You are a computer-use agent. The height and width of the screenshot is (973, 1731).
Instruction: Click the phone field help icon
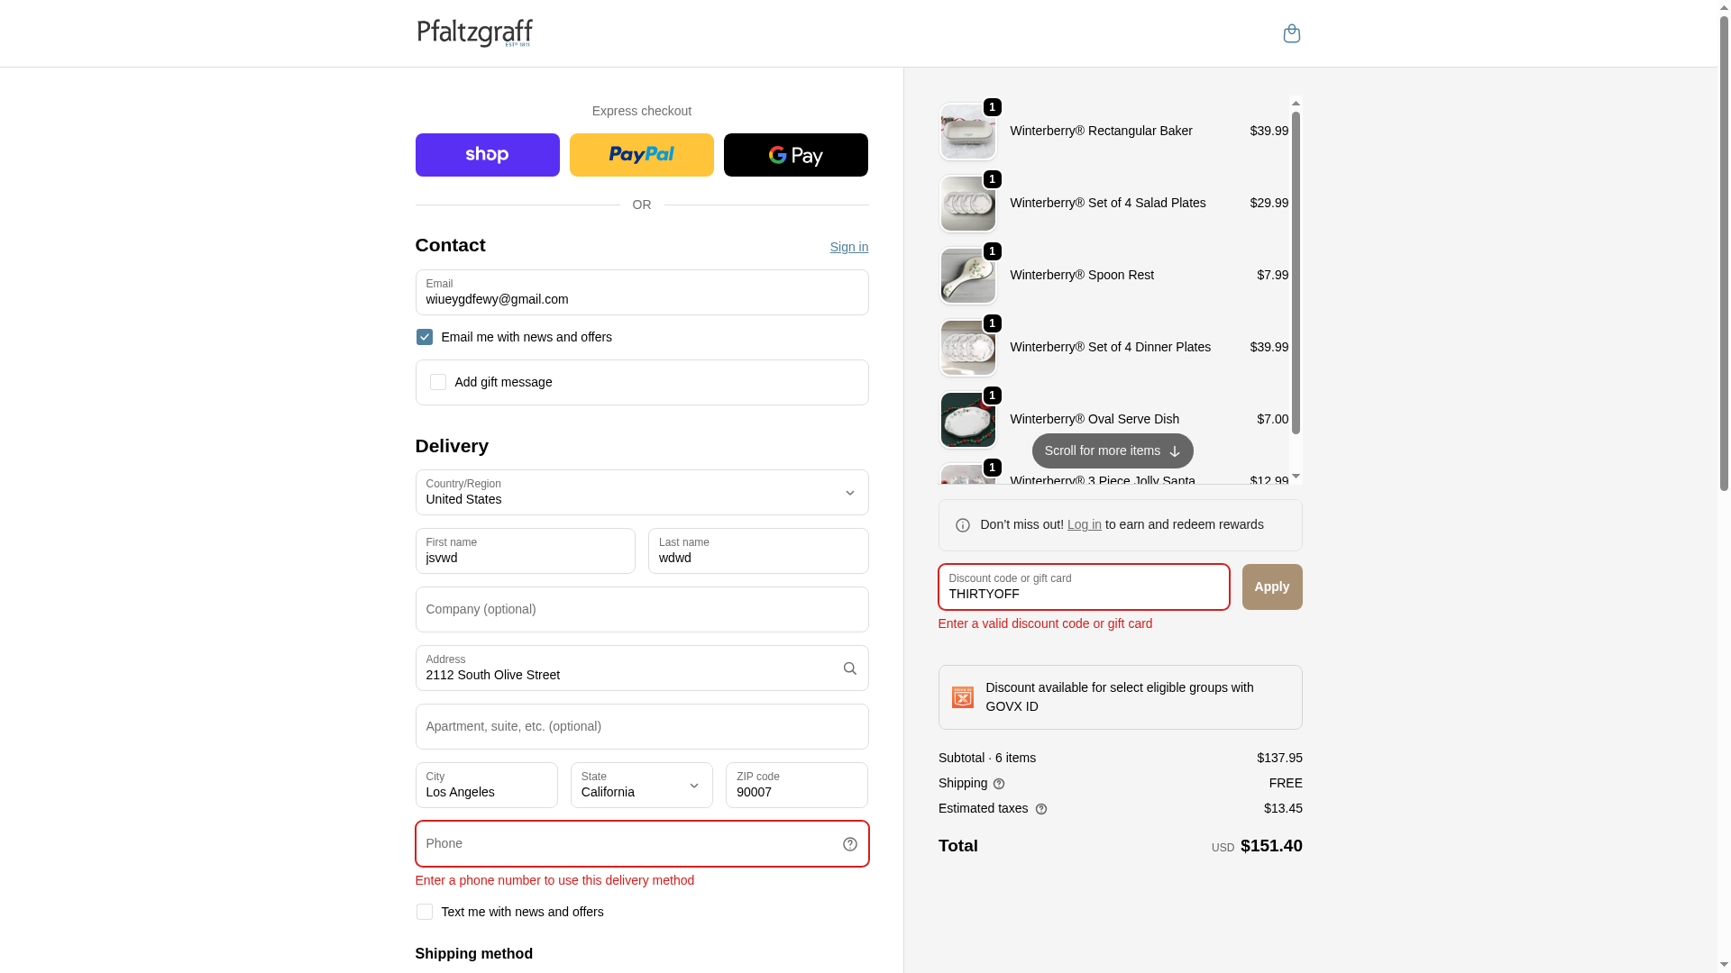pyautogui.click(x=849, y=844)
